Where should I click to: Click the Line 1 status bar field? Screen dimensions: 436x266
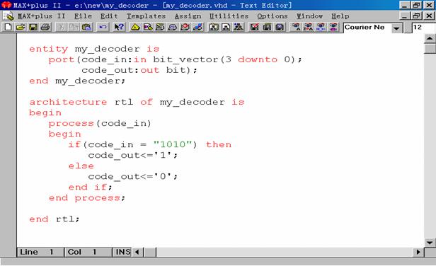[40, 252]
